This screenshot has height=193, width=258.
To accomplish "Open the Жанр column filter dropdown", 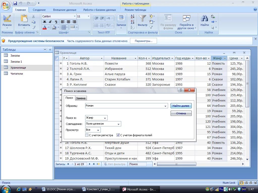I will [x=225, y=58].
